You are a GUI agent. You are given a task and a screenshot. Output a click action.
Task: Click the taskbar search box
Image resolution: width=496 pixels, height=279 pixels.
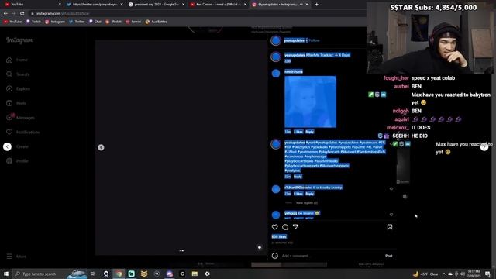[x=49, y=274]
